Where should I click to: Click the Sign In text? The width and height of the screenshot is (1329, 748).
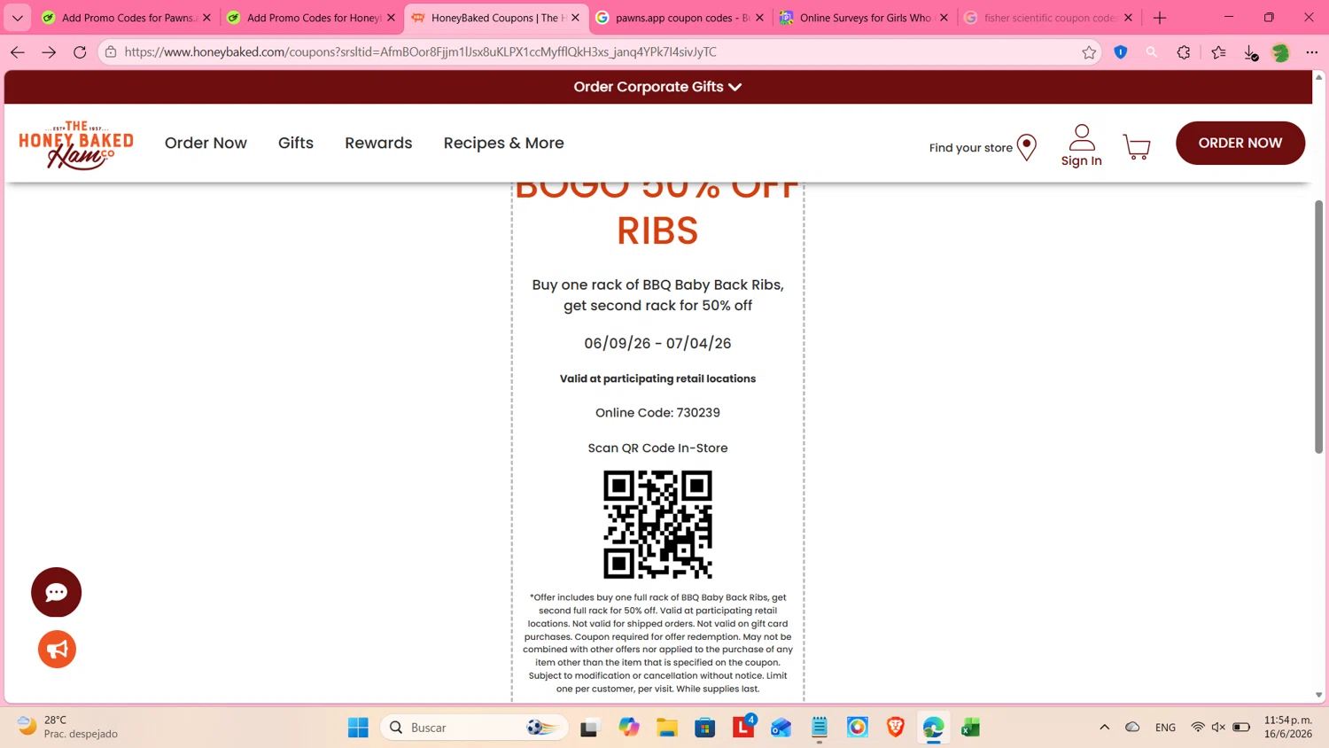tap(1082, 161)
